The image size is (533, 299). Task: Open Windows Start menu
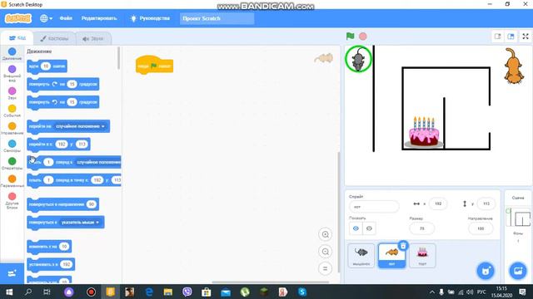9,292
